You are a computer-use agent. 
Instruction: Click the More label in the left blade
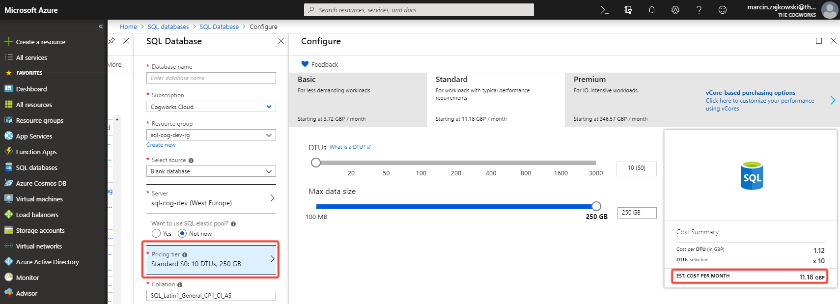114,64
